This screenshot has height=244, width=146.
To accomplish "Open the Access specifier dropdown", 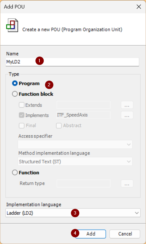I will coord(75,144).
